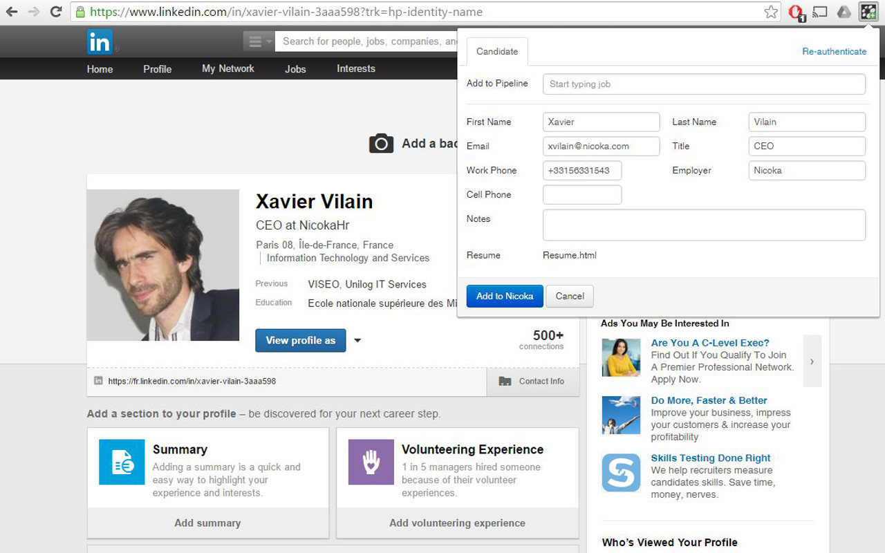Click the LinkedIn search box
The image size is (885, 553).
coord(366,41)
